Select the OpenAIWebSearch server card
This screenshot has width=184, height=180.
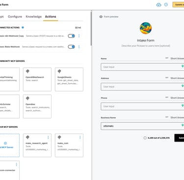tap(37, 79)
